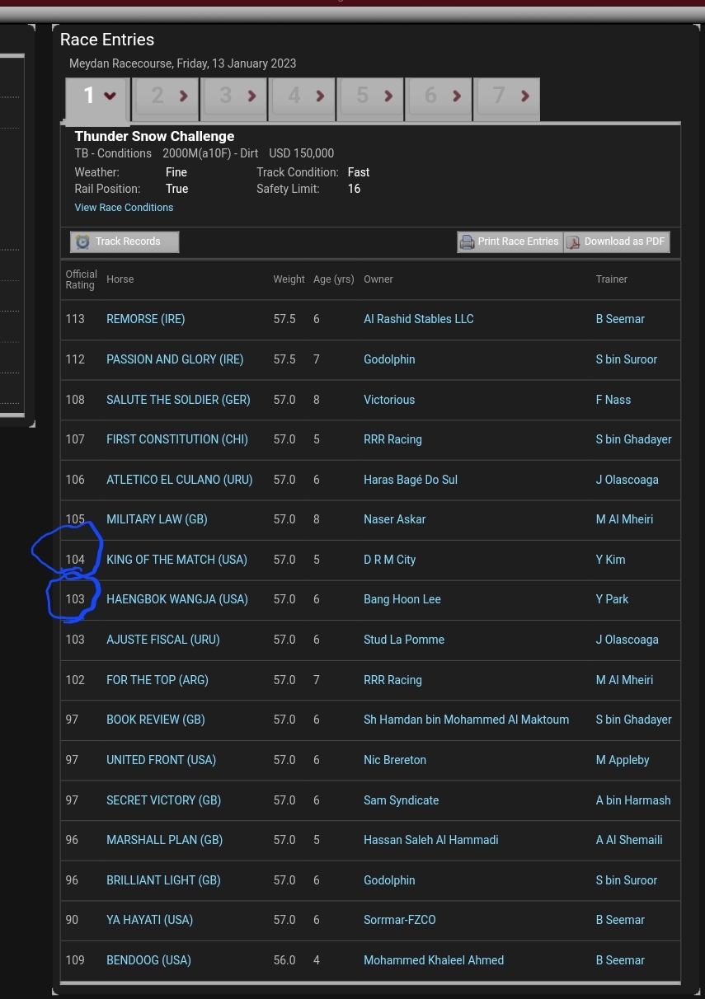The height and width of the screenshot is (999, 705).
Task: Click the printer icon for race entries
Action: point(467,242)
